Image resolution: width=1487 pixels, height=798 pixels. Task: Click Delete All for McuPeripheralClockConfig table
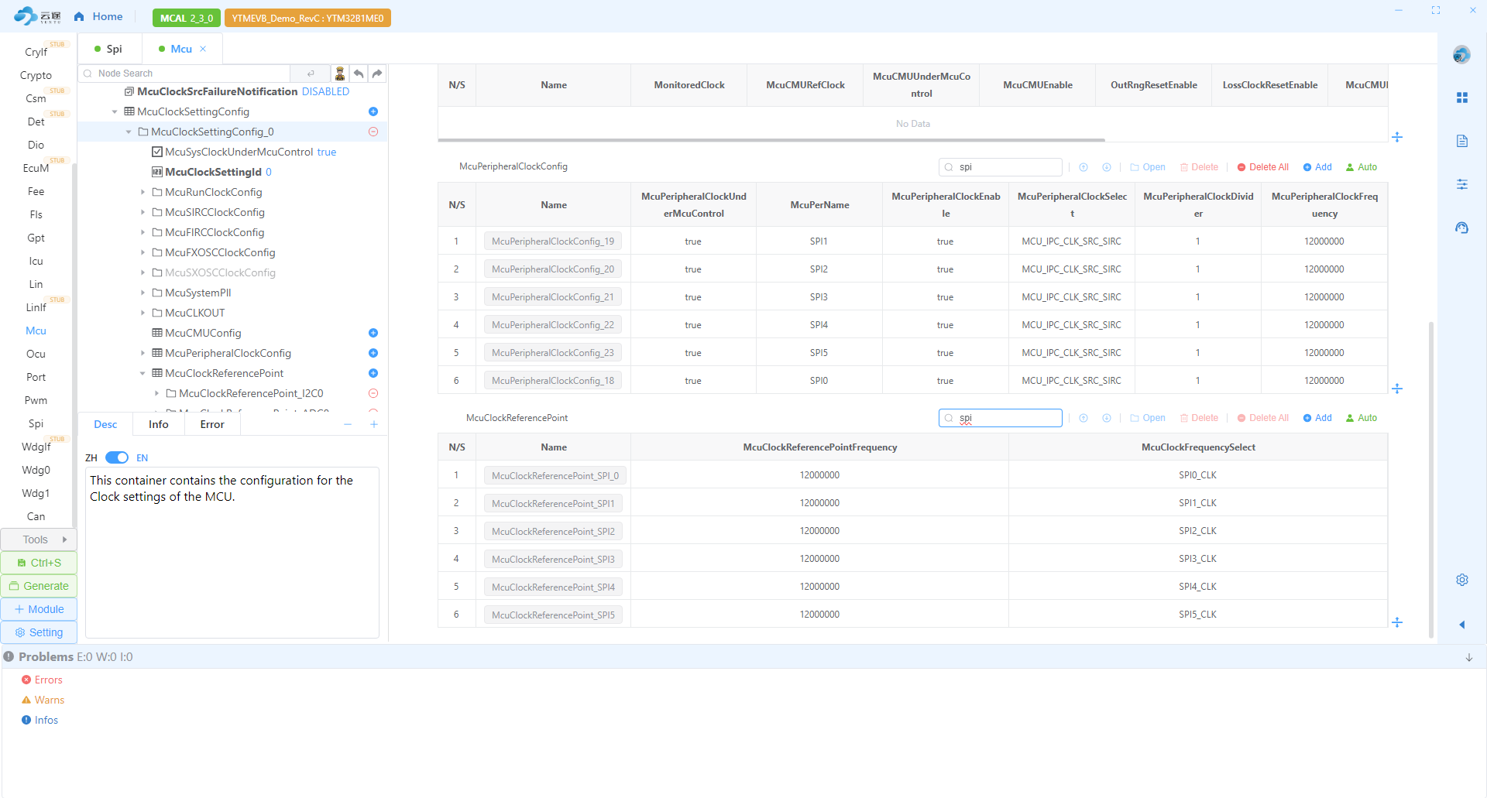[1262, 167]
